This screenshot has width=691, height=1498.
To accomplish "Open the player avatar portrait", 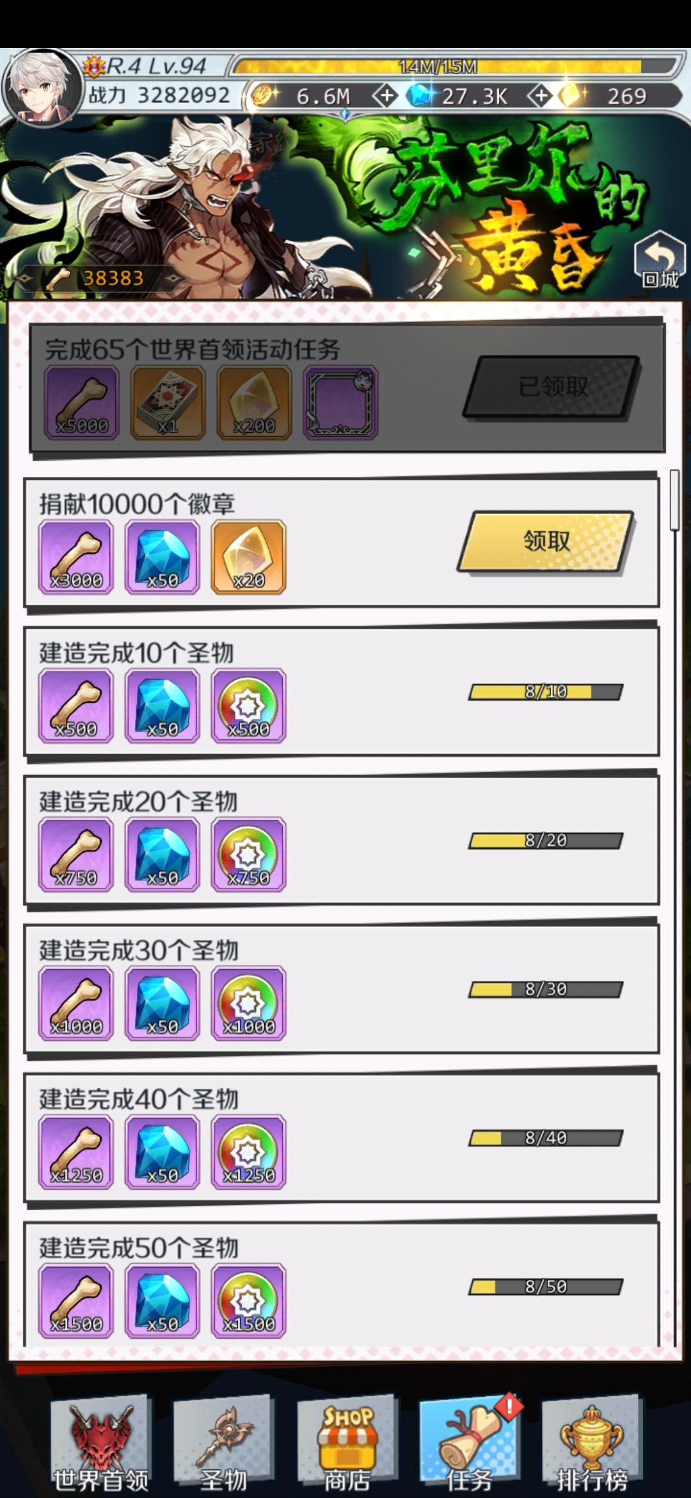I will [42, 88].
